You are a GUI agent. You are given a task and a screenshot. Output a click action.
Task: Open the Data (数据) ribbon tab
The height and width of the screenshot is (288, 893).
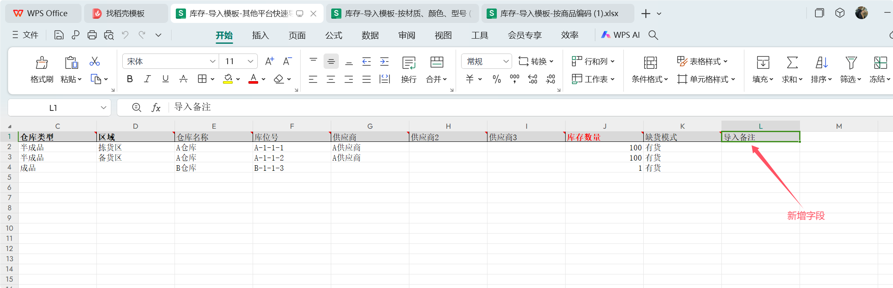point(370,35)
